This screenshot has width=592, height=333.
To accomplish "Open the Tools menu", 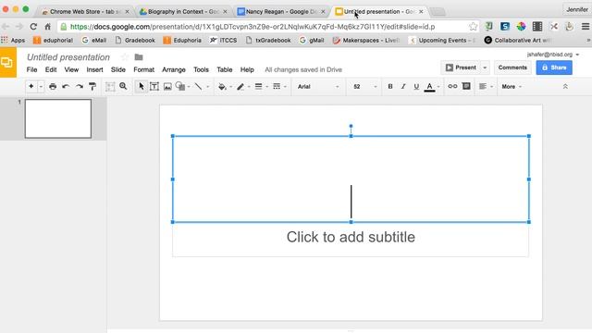I will coord(201,69).
